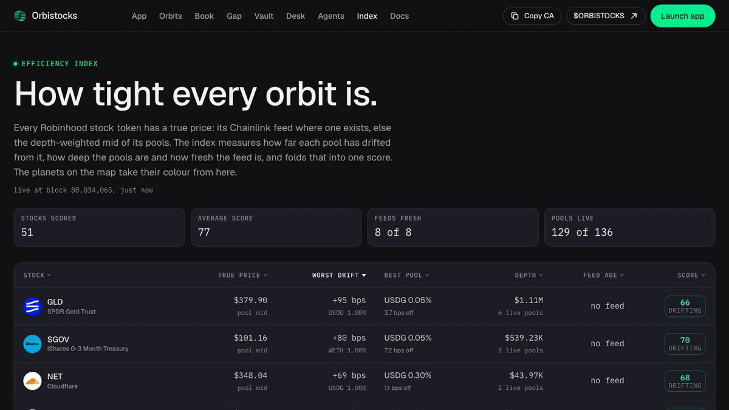Click GLD best pool USDG 0.05%
Viewport: 729px width, 410px height.
(408, 301)
